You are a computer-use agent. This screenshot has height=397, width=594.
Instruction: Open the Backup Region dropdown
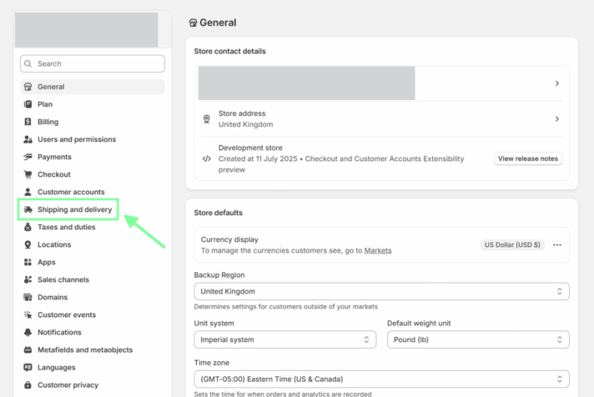(x=381, y=291)
